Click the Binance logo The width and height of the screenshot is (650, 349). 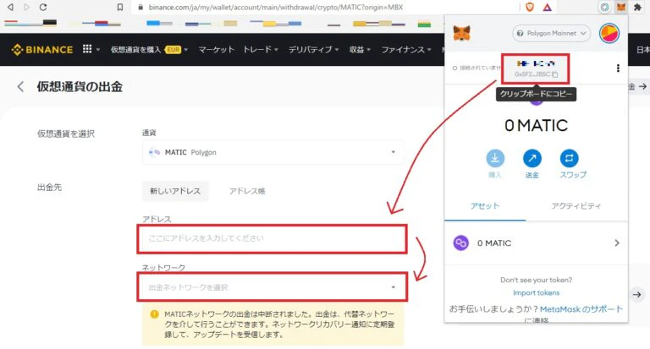point(41,50)
